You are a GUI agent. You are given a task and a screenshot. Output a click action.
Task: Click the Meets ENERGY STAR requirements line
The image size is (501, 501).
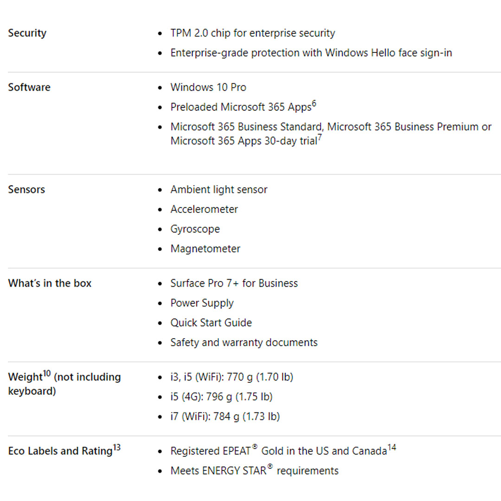[x=254, y=471]
